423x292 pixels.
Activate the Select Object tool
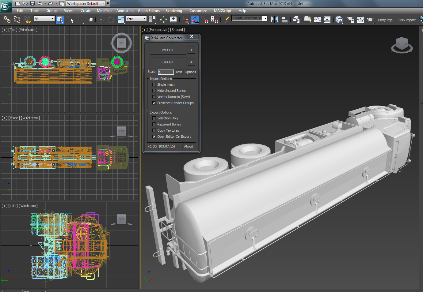(60, 20)
